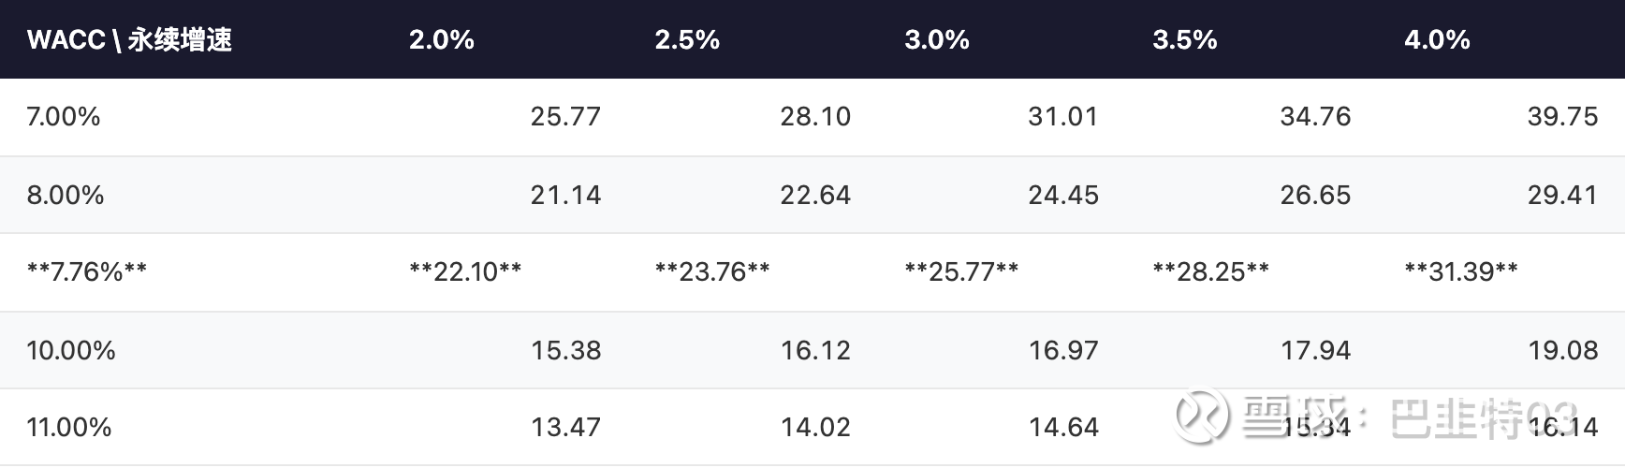Image resolution: width=1625 pixels, height=468 pixels.
Task: Select the 10.00% WACC row label
Action: click(x=70, y=350)
